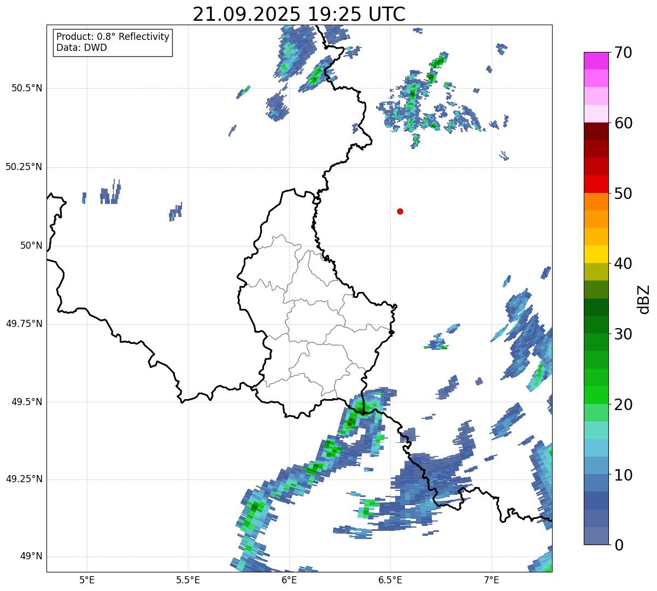Click the 49.5°N latitude label
657x591 pixels.
point(27,402)
